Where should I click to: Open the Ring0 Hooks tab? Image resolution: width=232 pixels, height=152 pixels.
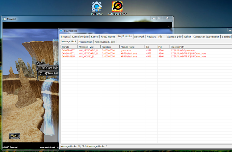tap(108, 36)
